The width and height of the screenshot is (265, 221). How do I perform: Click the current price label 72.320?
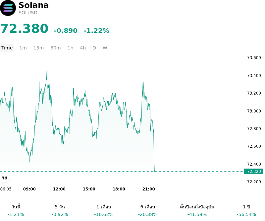pyautogui.click(x=253, y=171)
